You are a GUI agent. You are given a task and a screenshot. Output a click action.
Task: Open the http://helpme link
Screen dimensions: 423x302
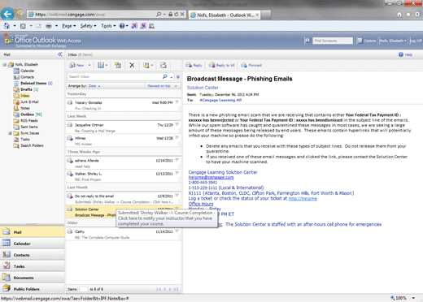303,199
